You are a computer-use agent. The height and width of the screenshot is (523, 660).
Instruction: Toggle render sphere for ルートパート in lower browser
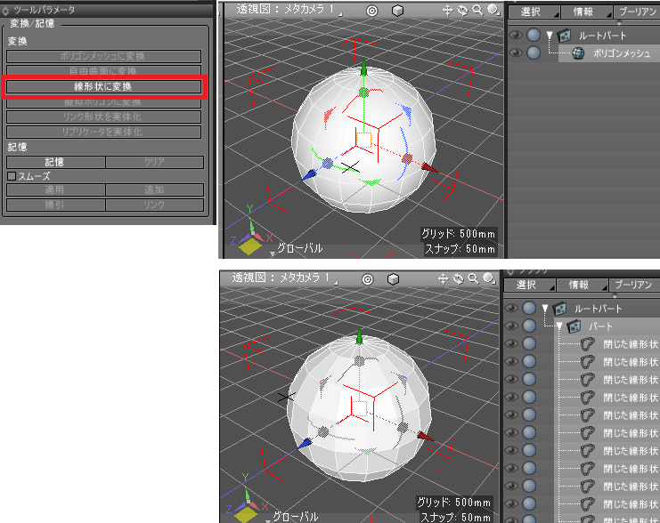[x=529, y=308]
